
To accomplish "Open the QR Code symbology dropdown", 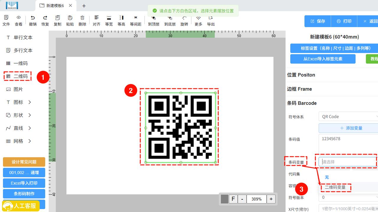I will click(348, 117).
